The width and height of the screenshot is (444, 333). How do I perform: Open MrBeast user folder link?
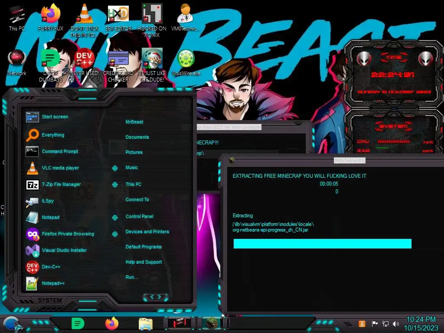tap(134, 122)
